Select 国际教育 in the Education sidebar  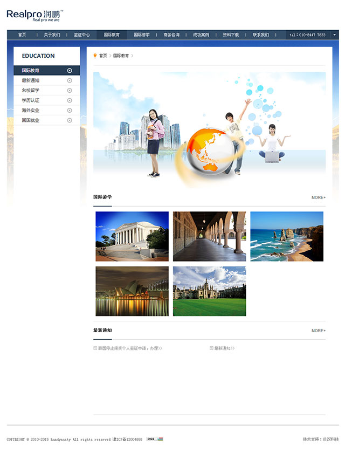[31, 71]
